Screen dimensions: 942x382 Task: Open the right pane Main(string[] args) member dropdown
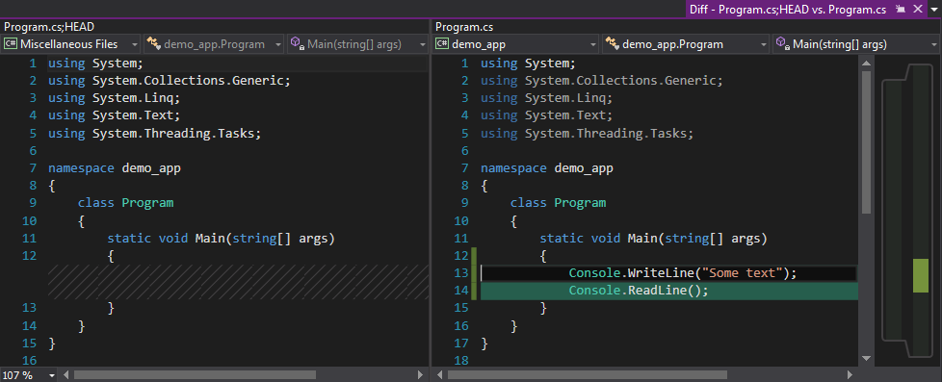856,44
